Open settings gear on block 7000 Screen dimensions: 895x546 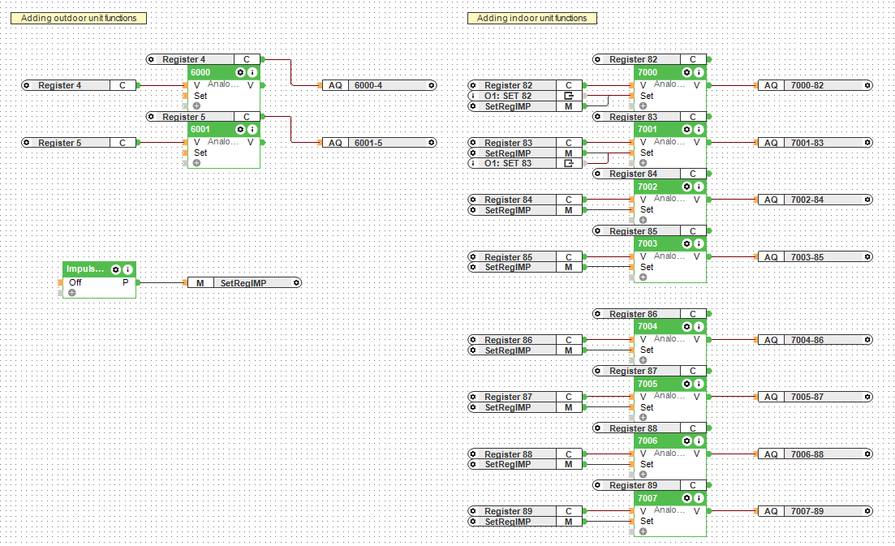coord(686,72)
